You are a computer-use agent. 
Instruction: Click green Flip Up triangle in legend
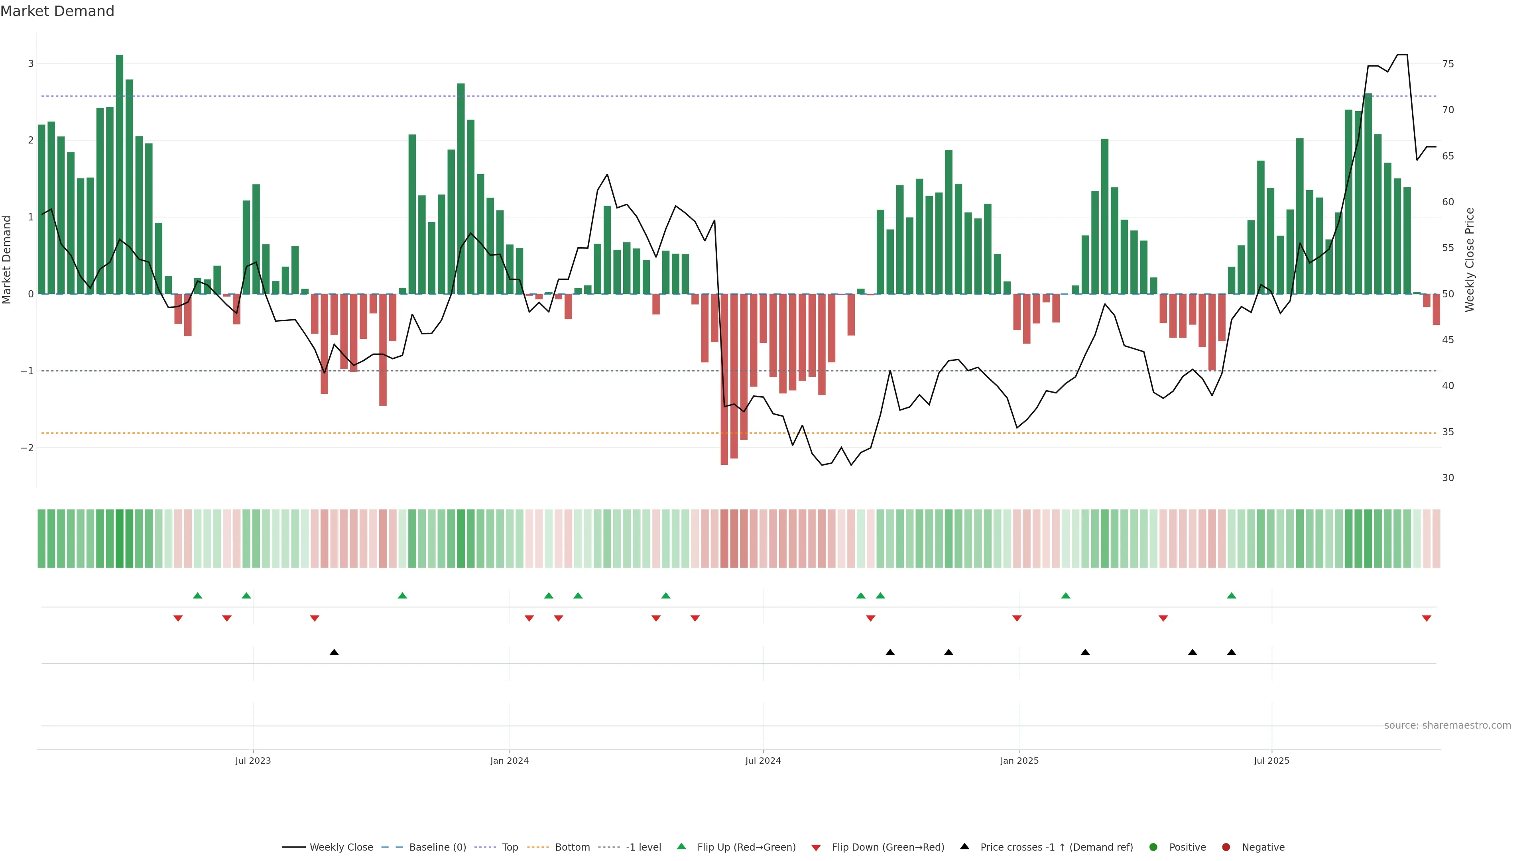coord(682,846)
